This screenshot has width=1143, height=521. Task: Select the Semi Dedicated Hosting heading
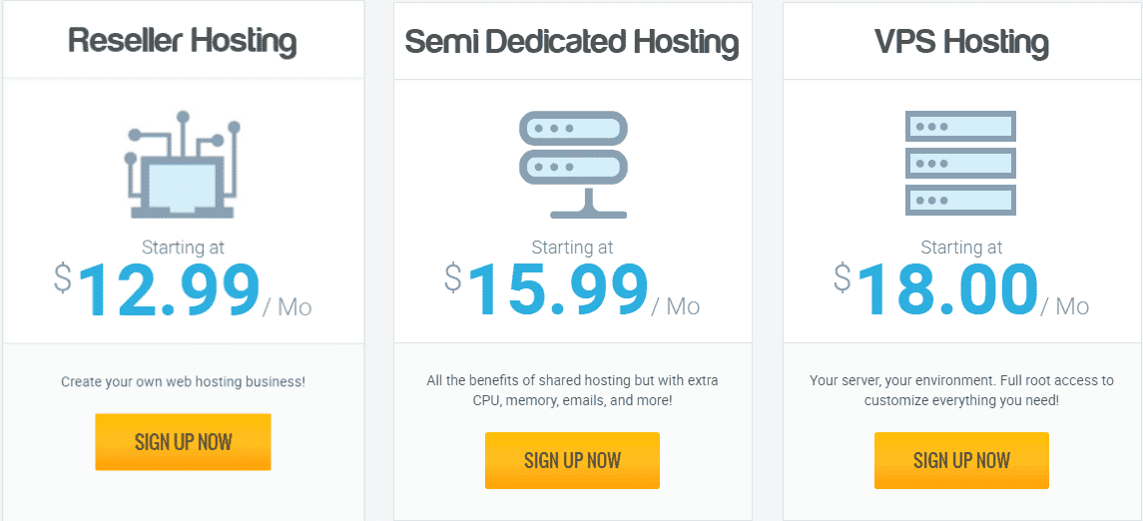pos(572,42)
